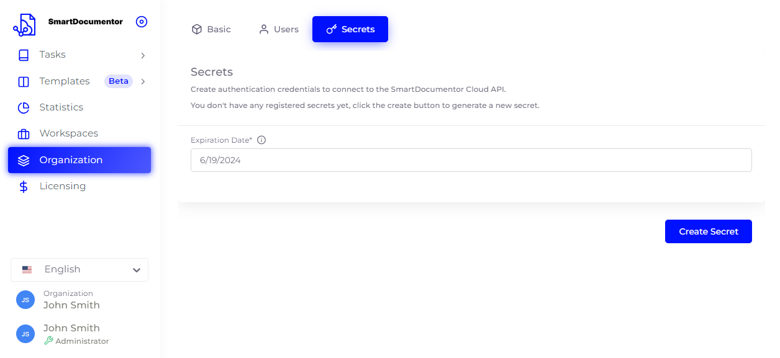
Task: Click the Licensing dollar sign icon
Action: (x=24, y=186)
